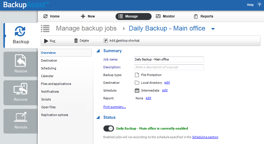Click the Daily Backup - Main office title

(x=167, y=28)
